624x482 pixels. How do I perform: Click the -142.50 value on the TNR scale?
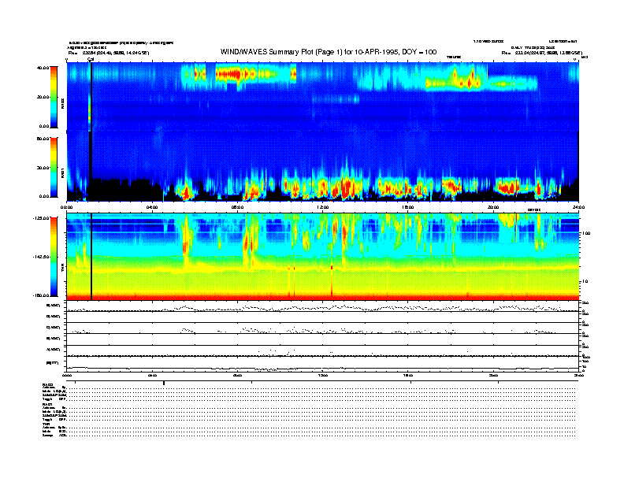(x=42, y=257)
